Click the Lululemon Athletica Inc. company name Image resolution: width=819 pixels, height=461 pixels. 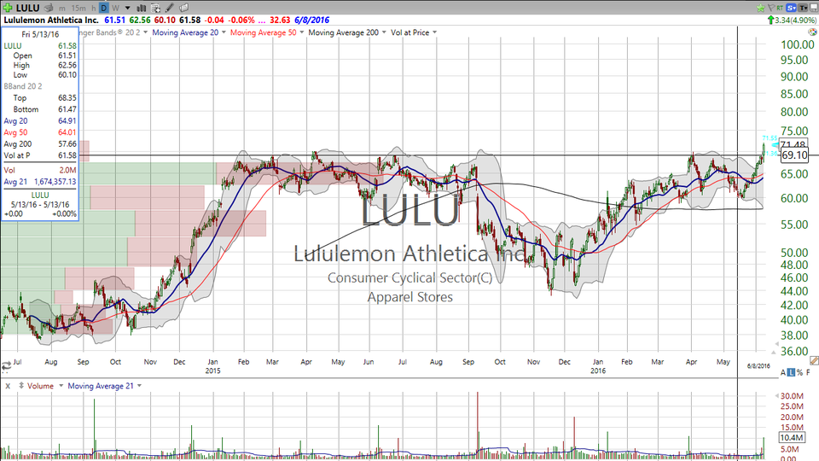(51, 20)
